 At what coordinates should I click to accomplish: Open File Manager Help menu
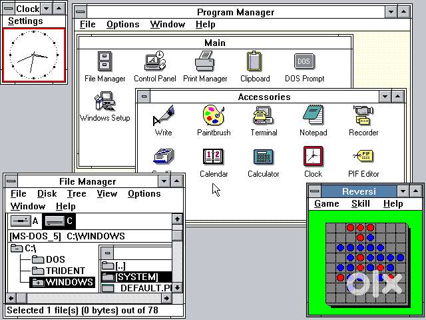click(x=65, y=206)
